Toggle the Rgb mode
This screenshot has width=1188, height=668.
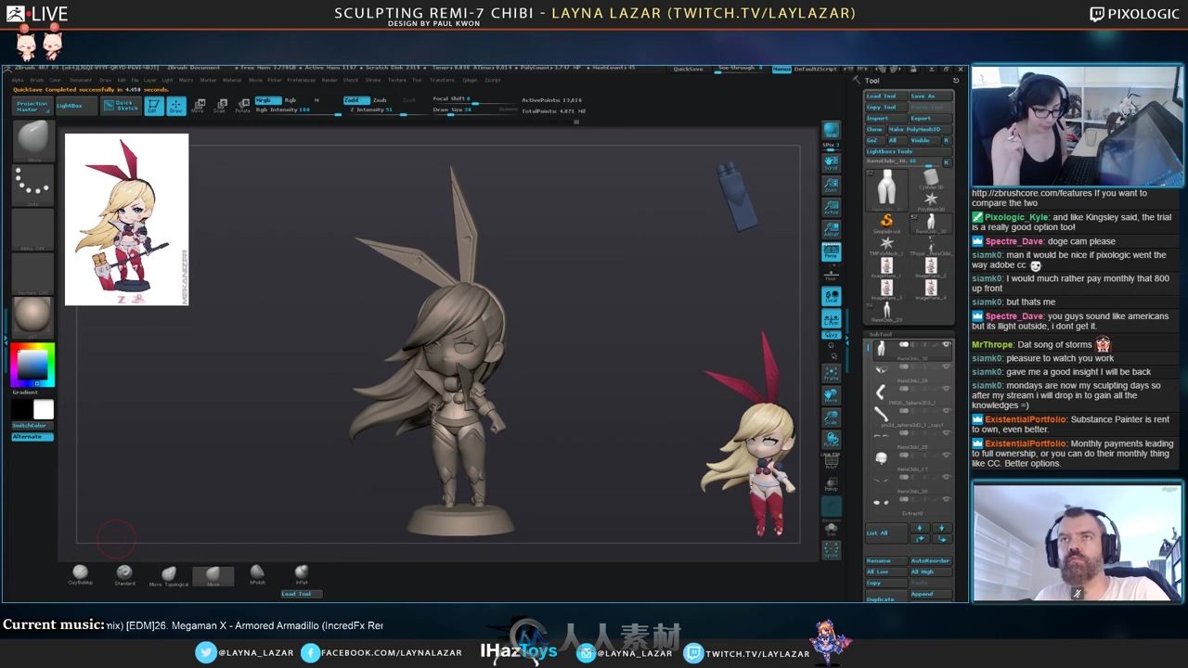coord(291,100)
